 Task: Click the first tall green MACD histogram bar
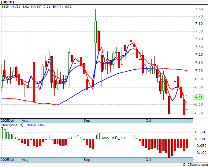pos(2,133)
